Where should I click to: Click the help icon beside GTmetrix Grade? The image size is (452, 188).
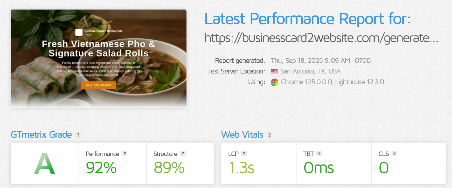pyautogui.click(x=78, y=135)
